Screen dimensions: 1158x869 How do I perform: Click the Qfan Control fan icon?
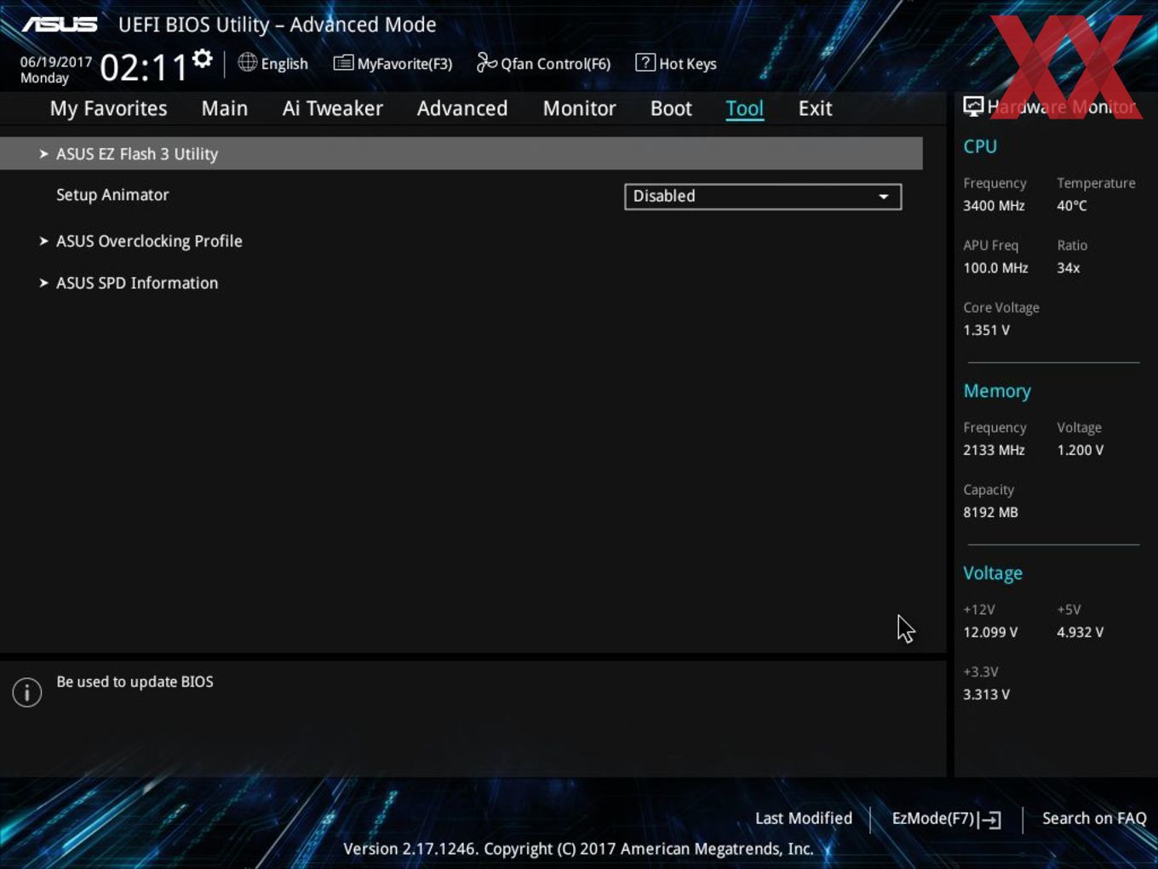point(486,62)
